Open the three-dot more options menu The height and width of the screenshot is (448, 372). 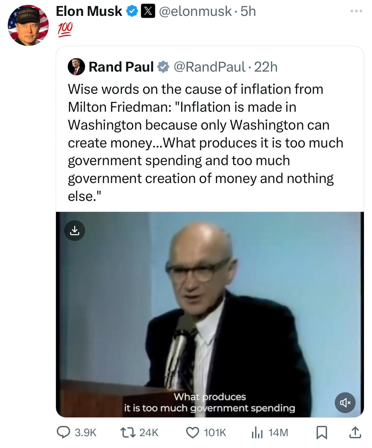point(356,11)
